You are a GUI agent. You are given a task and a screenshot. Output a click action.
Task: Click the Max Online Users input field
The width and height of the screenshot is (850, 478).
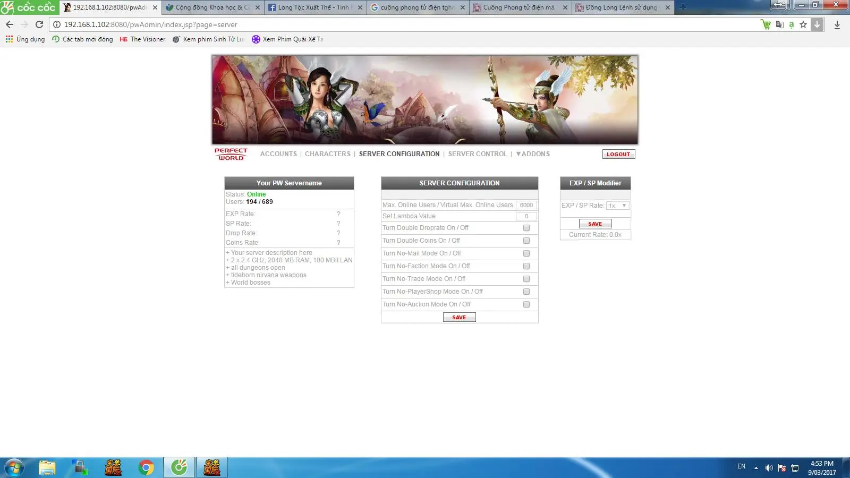tap(526, 205)
